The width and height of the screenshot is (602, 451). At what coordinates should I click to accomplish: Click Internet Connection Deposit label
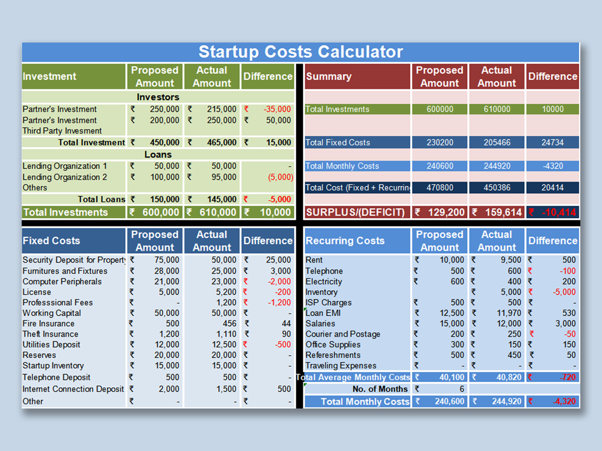point(73,389)
